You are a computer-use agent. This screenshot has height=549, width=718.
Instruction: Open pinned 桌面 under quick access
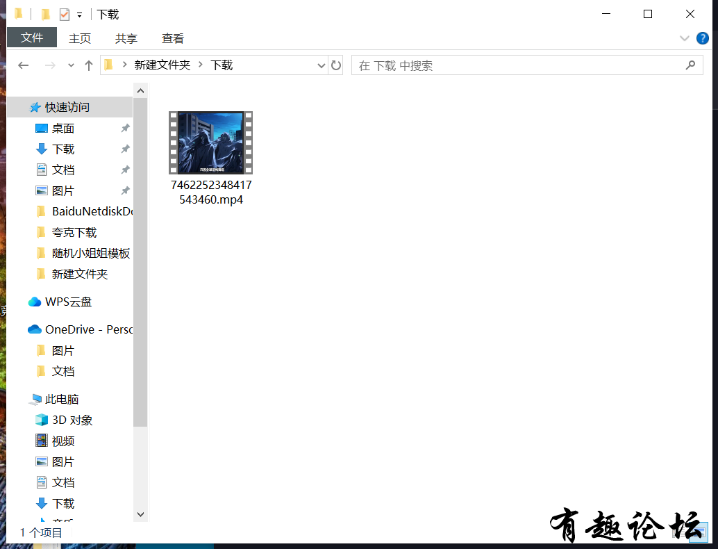pos(63,129)
